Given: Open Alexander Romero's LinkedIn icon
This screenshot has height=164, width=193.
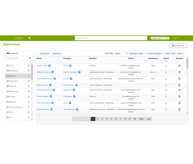Looking at the screenshot, I should (54, 90).
